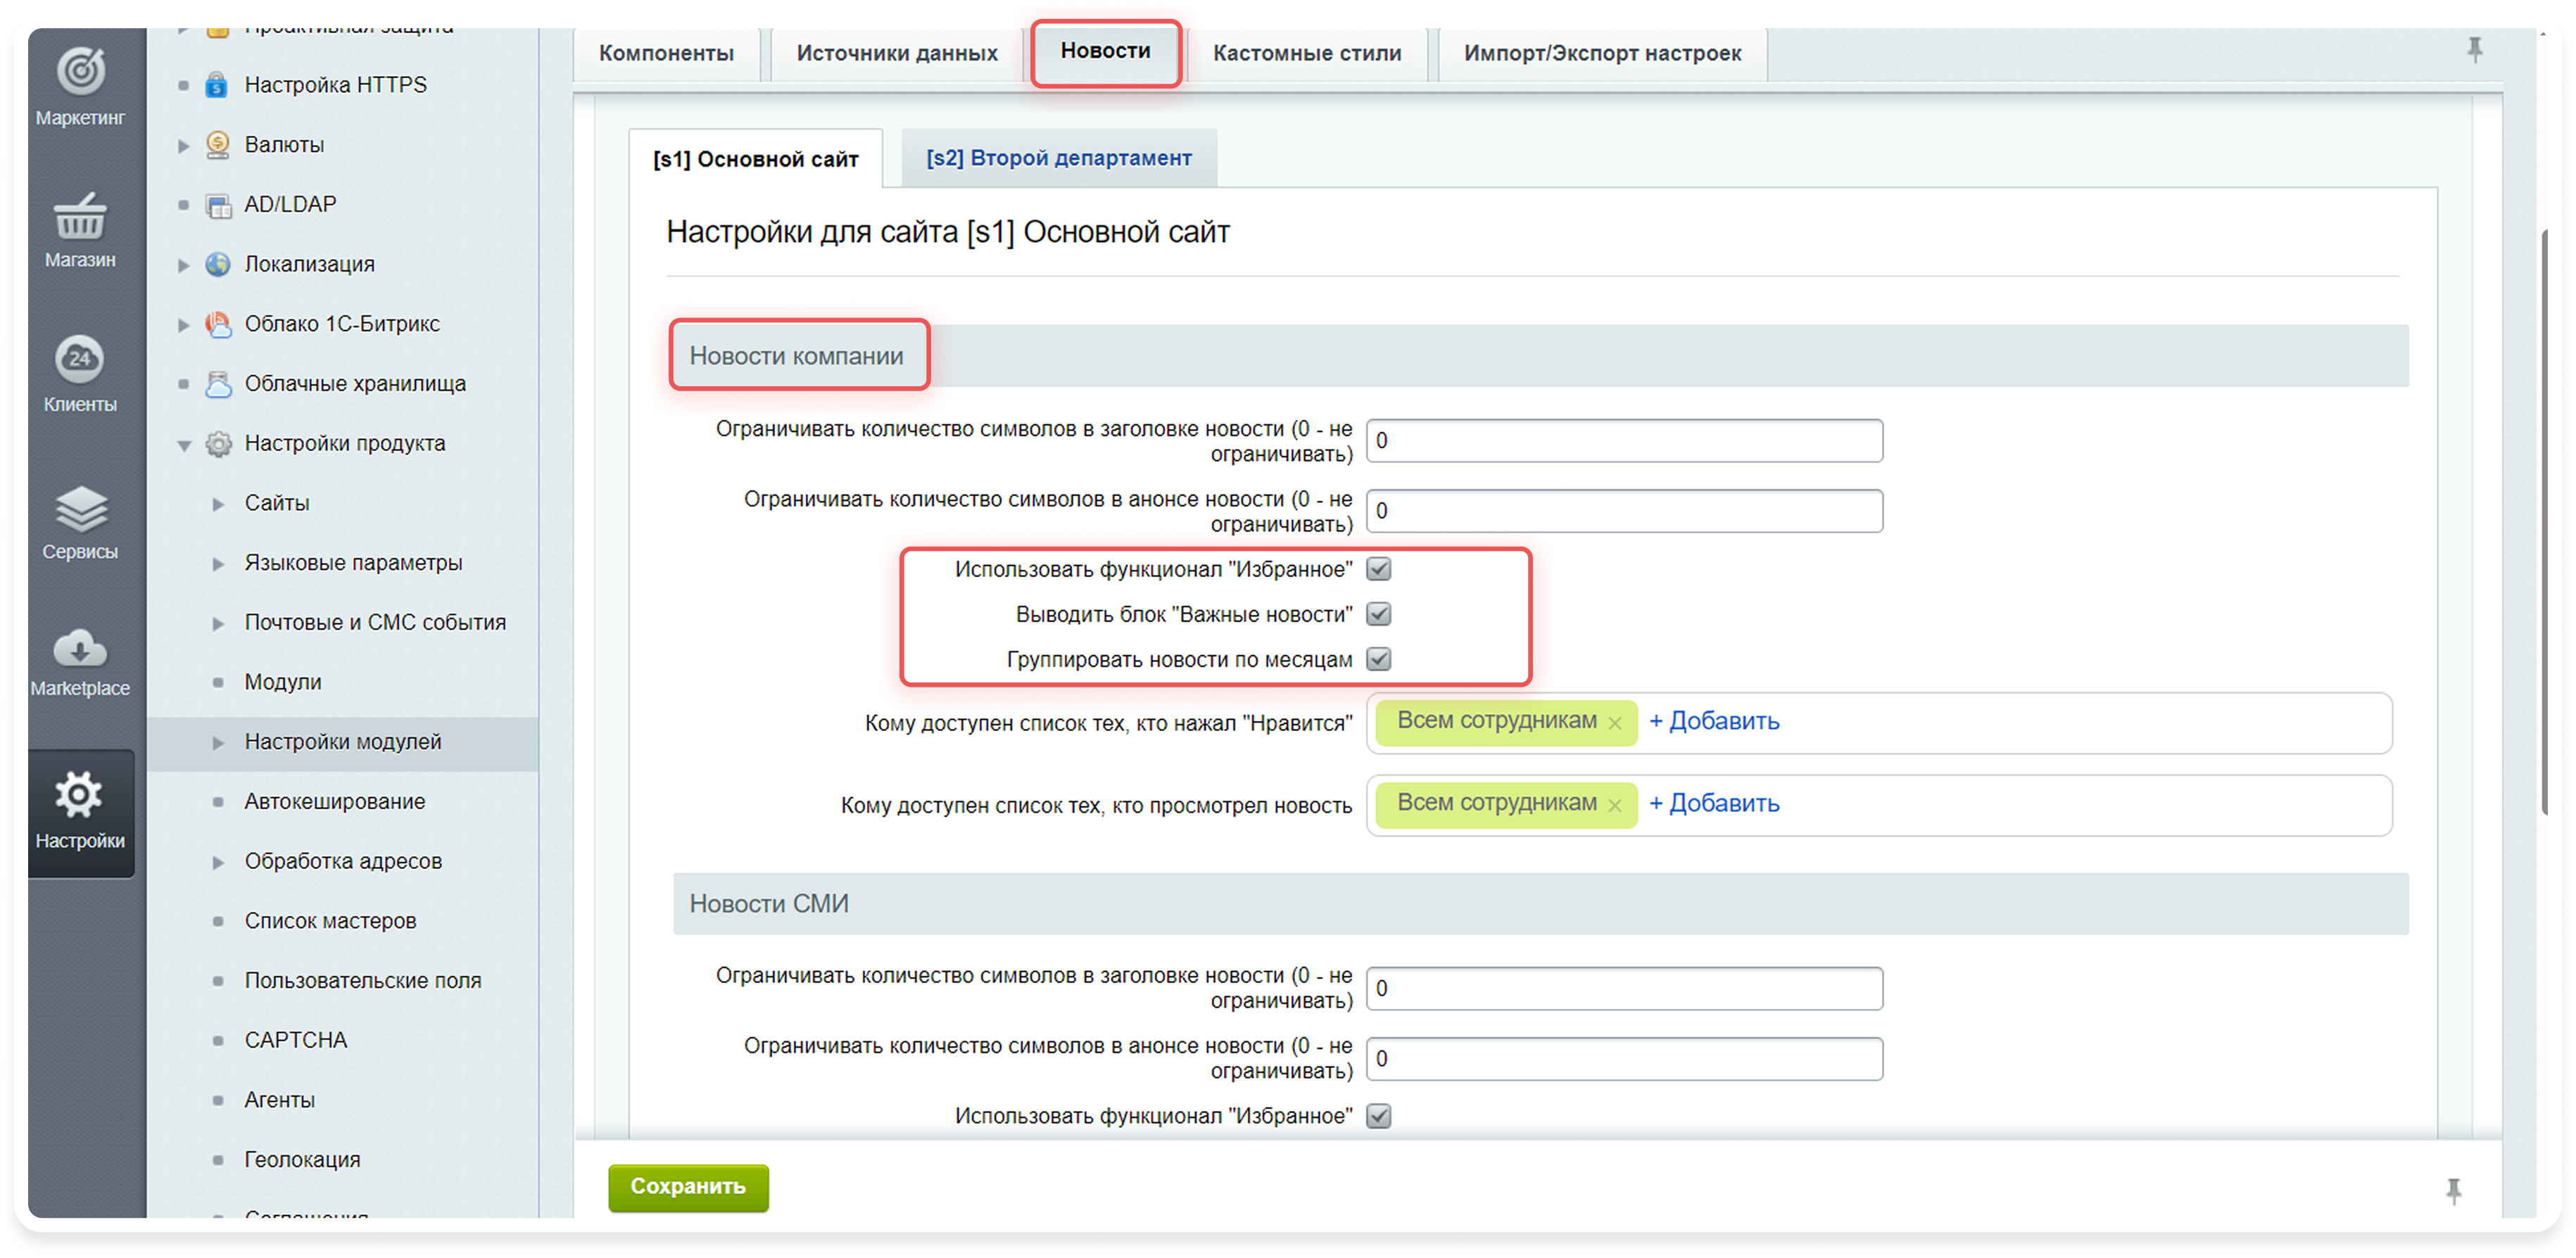
Task: Toggle the Использовать функционал "Избранное" checkbox in Новости компании
Action: (1379, 569)
